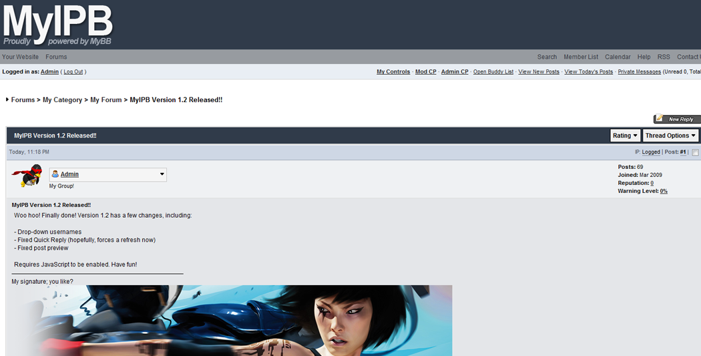Open Forums in nav bar
This screenshot has height=356, width=701.
pos(56,57)
